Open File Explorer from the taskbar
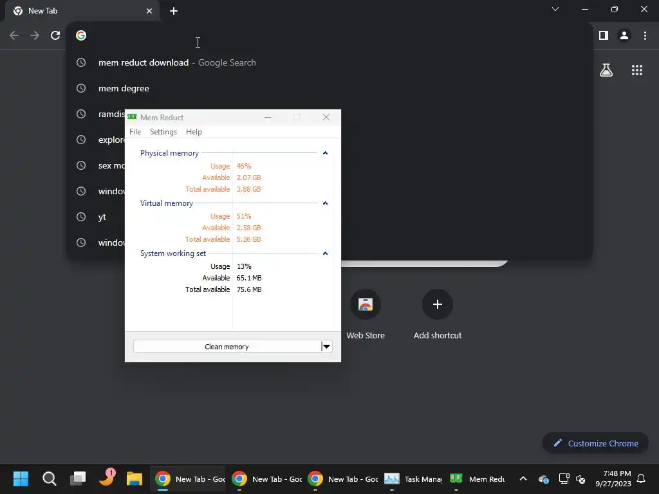 point(135,479)
